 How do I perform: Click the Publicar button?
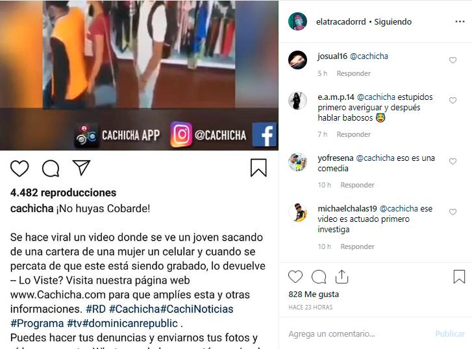pyautogui.click(x=450, y=333)
